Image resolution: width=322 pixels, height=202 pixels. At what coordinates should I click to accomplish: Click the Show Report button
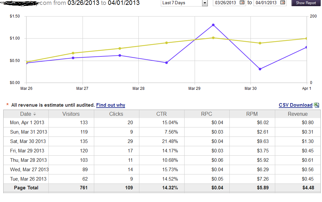pyautogui.click(x=306, y=3)
